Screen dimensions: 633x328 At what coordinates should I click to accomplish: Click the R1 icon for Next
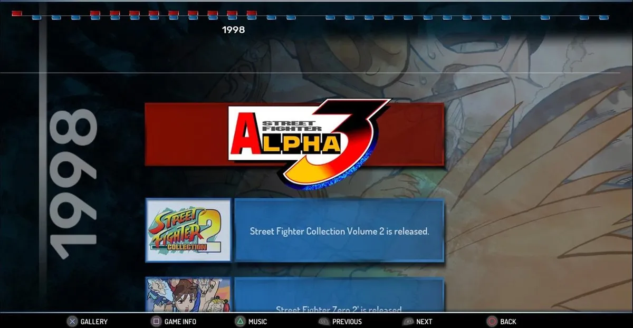408,321
